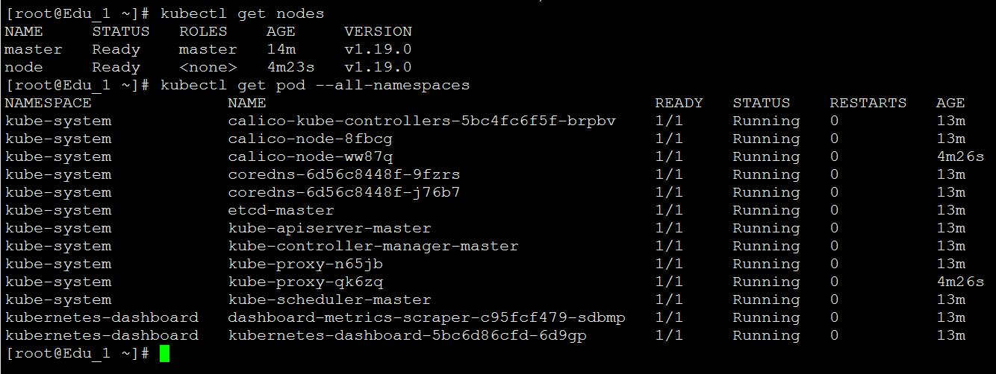Screen dimensions: 996x374
Task: Click the etcd-master pod name
Action: click(x=281, y=210)
